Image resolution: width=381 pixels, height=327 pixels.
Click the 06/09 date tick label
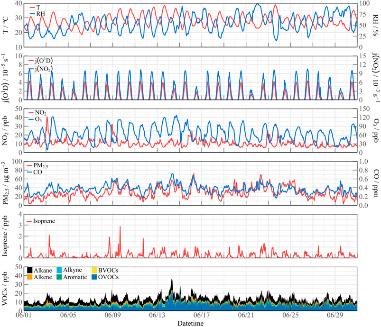(x=112, y=315)
